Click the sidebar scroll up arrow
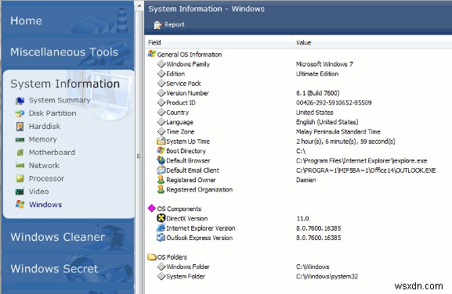The width and height of the screenshot is (452, 294). [x=139, y=5]
